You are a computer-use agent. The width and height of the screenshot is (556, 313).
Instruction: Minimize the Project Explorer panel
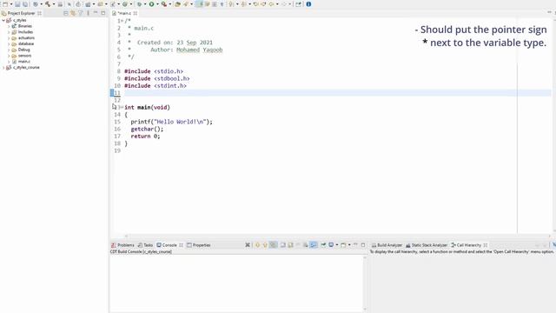pos(96,13)
